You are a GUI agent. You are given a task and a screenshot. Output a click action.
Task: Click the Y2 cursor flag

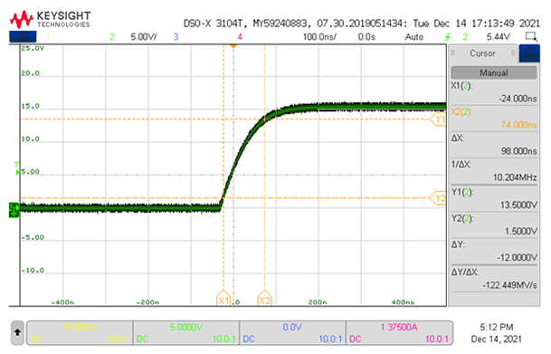pyautogui.click(x=438, y=198)
